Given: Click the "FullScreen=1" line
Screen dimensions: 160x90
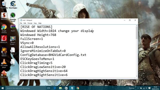Looking at the screenshot, I should point(31,39).
